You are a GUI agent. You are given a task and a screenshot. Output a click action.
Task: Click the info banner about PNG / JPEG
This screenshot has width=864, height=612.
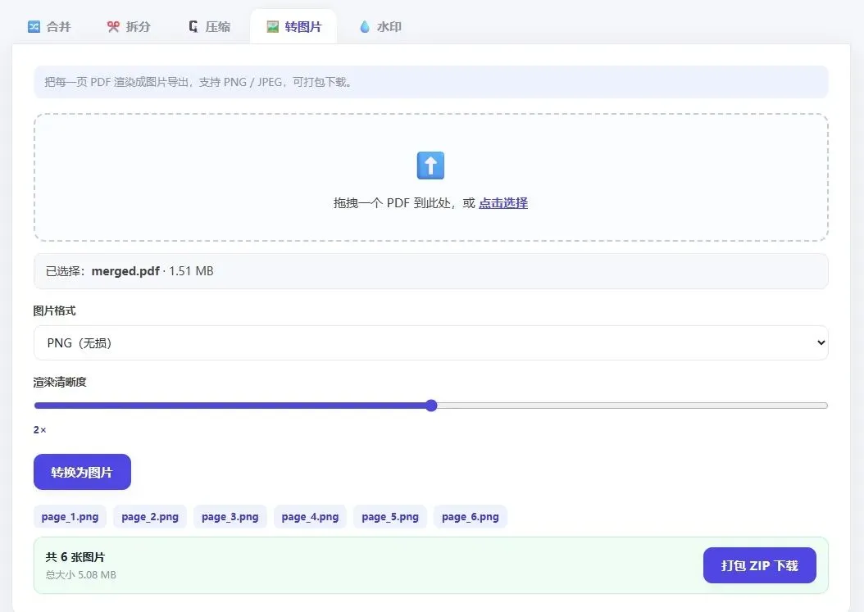coord(431,82)
